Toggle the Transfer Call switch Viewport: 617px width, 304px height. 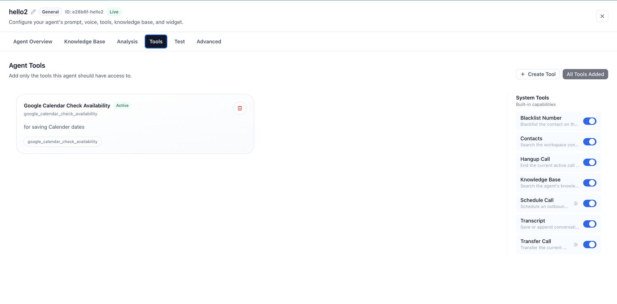[x=590, y=245]
